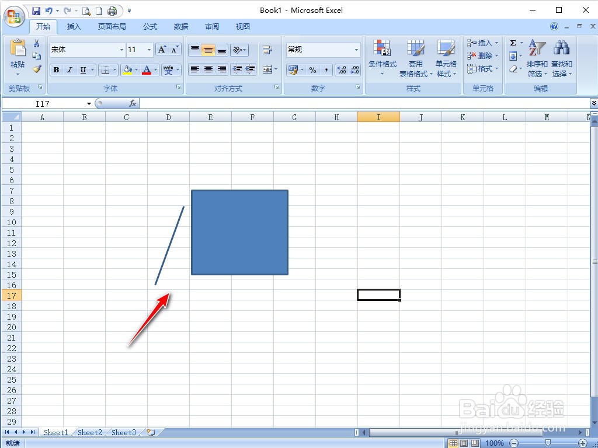Screen dimensions: 598x448
Task: Apply percent style
Action: pyautogui.click(x=313, y=70)
